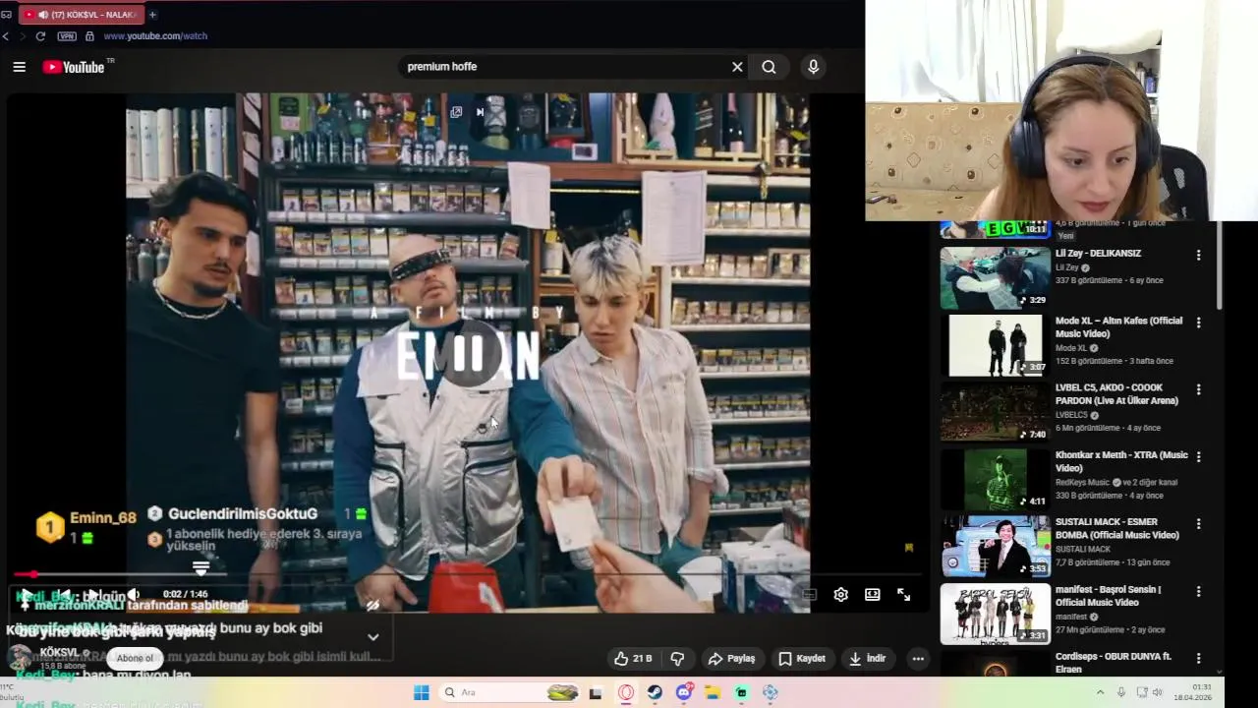Open the browser VPN badge
The width and height of the screenshot is (1258, 708).
67,36
